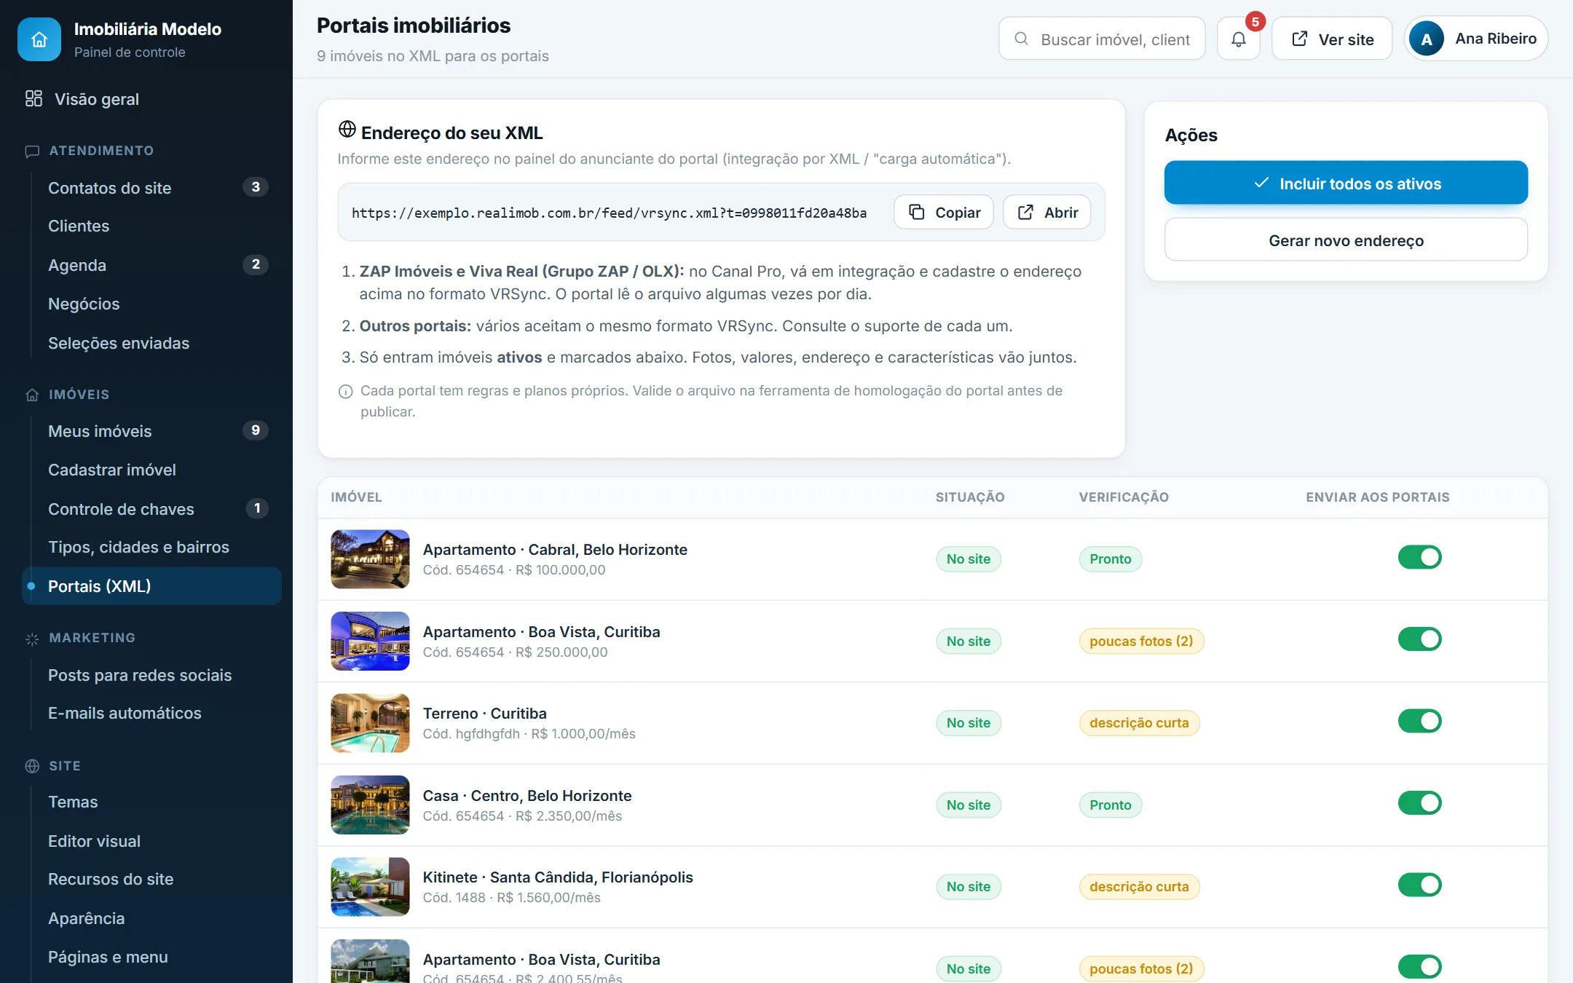Image resolution: width=1573 pixels, height=983 pixels.
Task: Select Posts para redes sociais
Action: click(152, 675)
